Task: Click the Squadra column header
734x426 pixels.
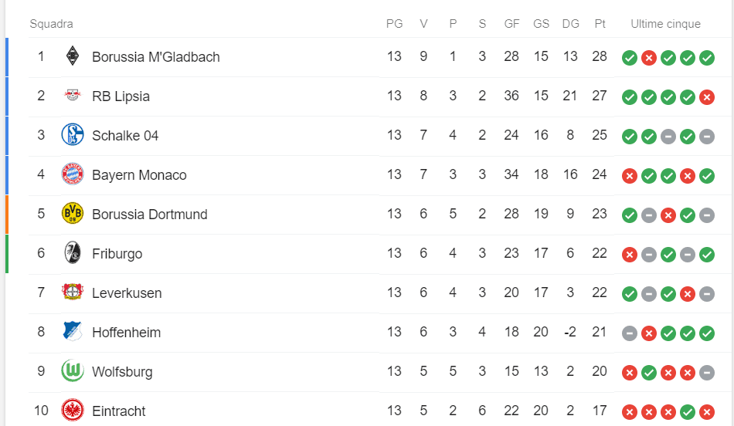Action: click(52, 24)
